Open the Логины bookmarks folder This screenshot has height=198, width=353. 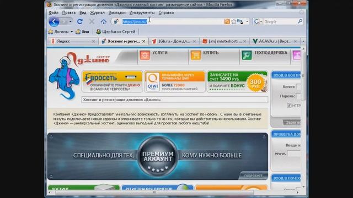click(x=61, y=32)
